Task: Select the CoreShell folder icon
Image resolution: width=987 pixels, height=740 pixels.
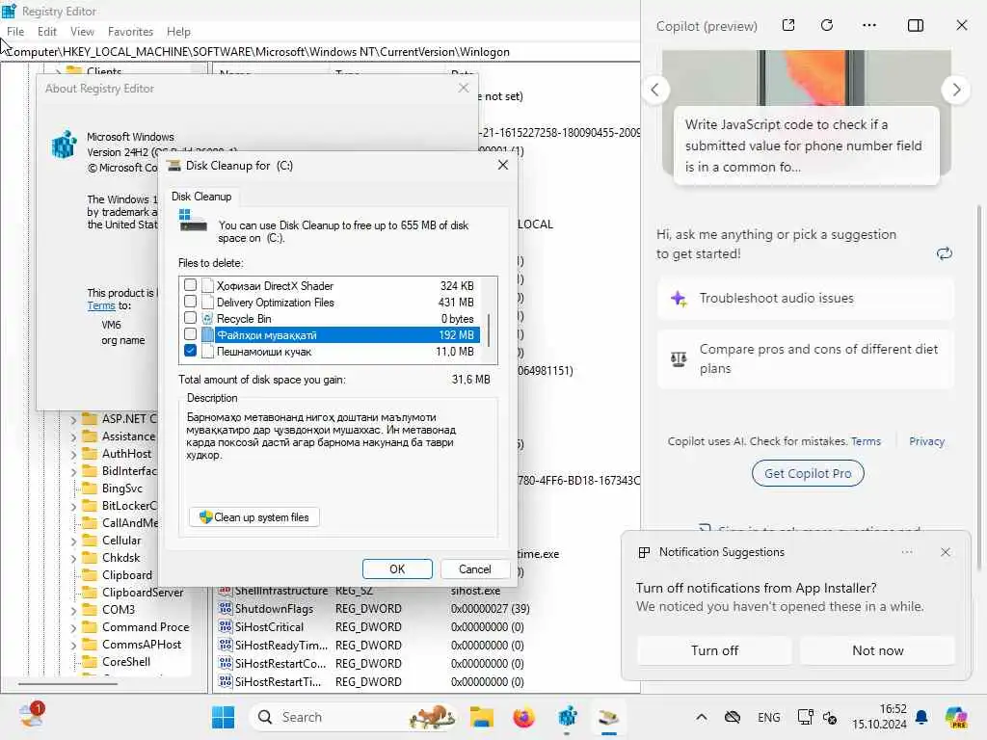Action: 90,662
